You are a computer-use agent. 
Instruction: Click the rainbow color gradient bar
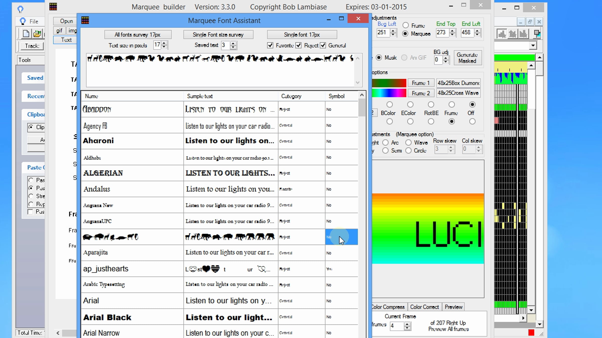(x=389, y=93)
